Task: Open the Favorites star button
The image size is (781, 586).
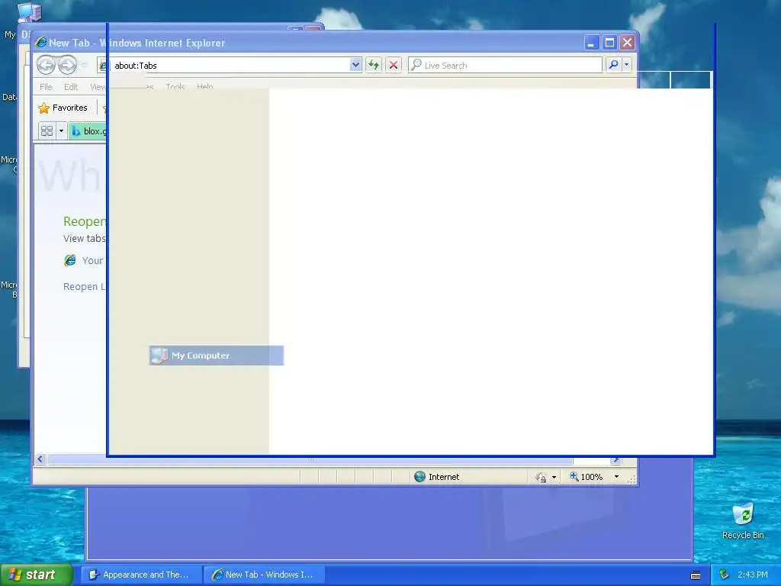Action: point(63,108)
